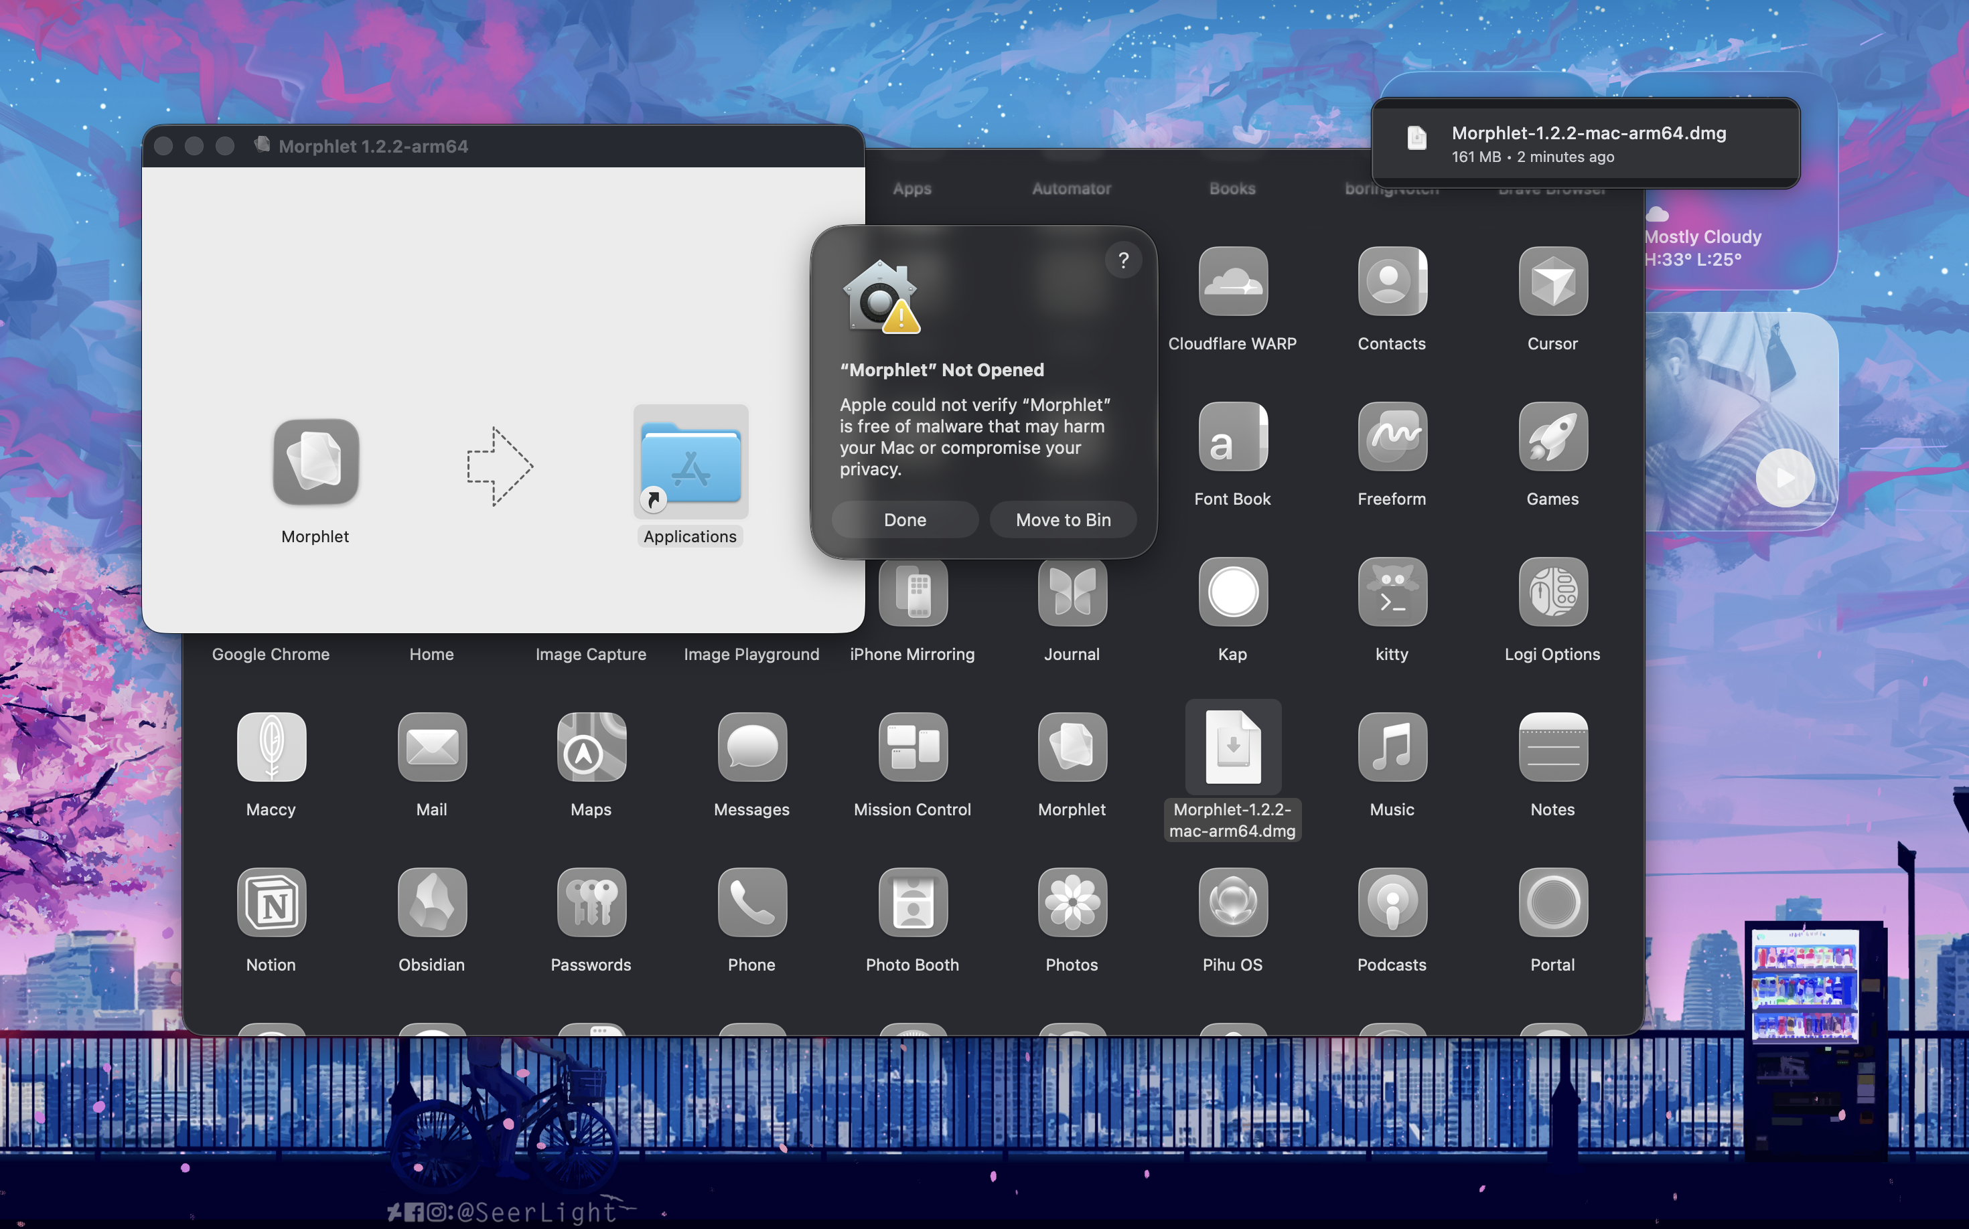The height and width of the screenshot is (1229, 1969).
Task: Open iPhone Mirroring
Action: (913, 592)
